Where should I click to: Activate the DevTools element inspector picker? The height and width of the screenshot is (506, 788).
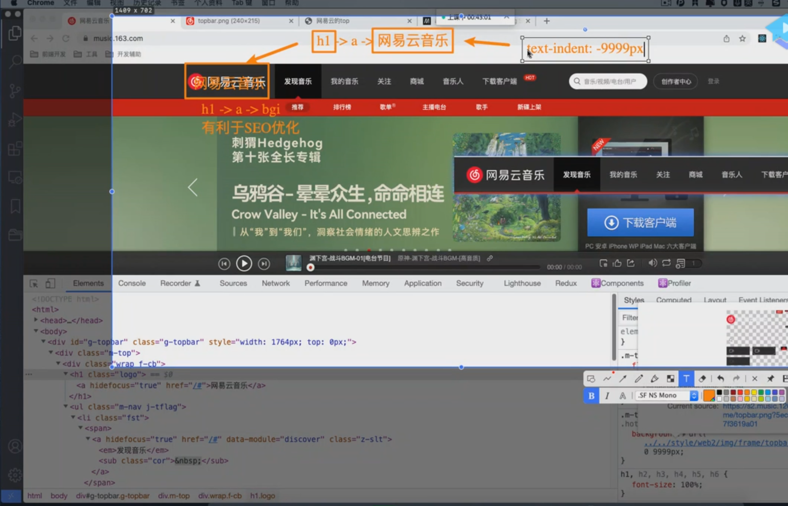pos(34,284)
